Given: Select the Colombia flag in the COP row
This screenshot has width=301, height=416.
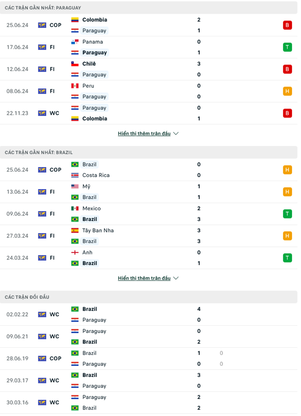Looking at the screenshot, I should (x=74, y=20).
